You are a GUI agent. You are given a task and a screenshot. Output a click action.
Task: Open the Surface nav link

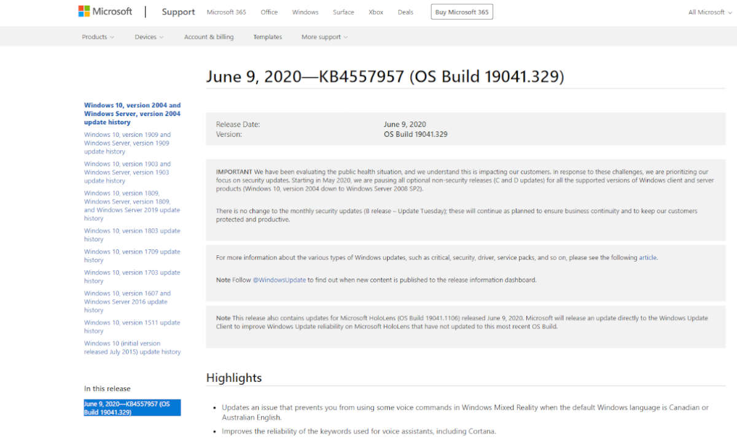(x=343, y=12)
